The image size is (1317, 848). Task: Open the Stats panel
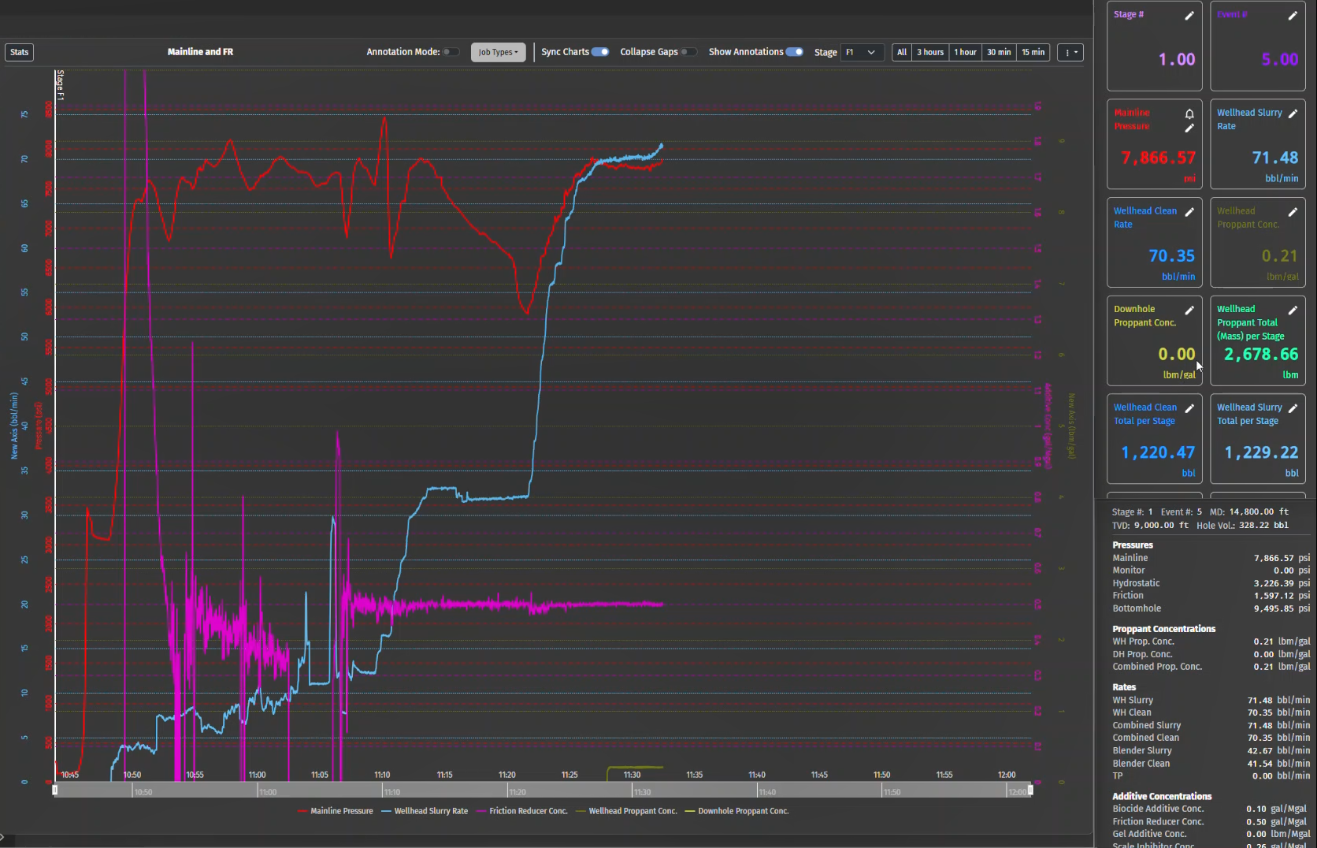pos(19,52)
